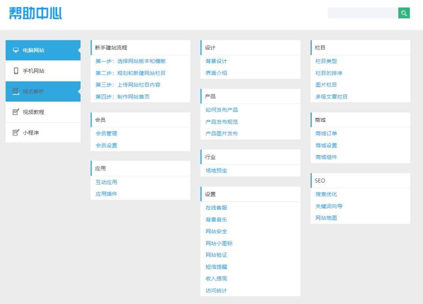Open the 栏目类型 link
The width and height of the screenshot is (423, 304).
[326, 61]
